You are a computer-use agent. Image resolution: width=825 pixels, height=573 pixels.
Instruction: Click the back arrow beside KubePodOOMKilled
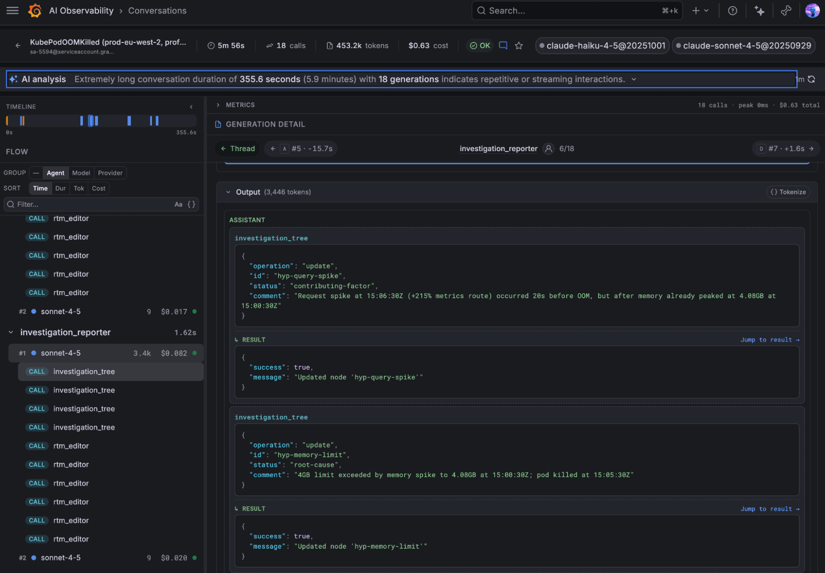click(18, 45)
